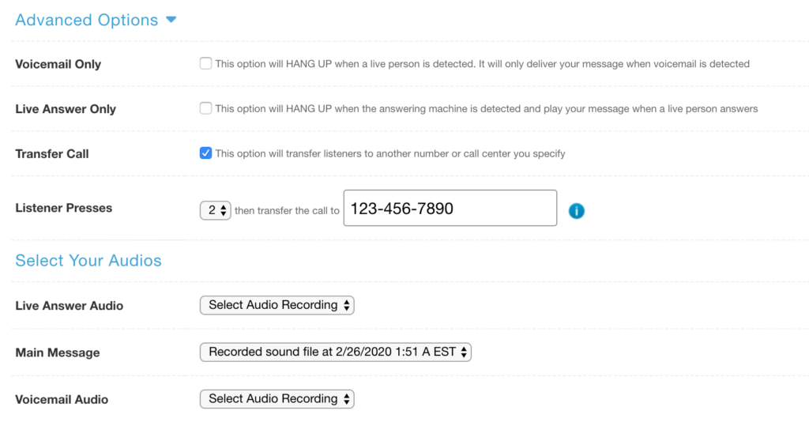809x422 pixels.
Task: Click the bold Transfer Call label
Action: (x=52, y=154)
